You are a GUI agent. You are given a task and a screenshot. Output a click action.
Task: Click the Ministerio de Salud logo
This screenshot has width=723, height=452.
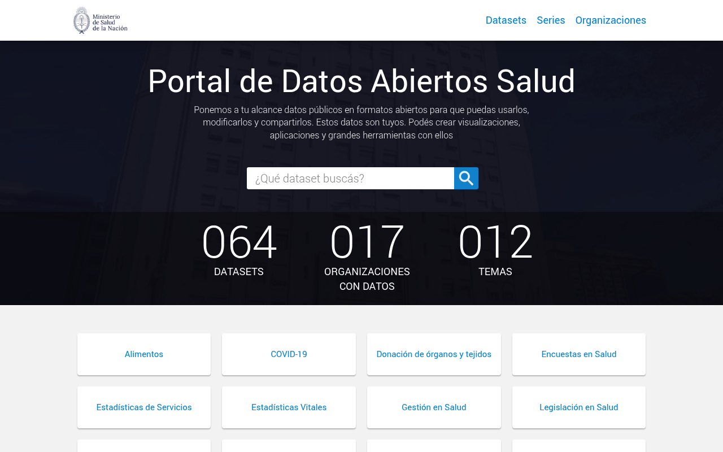coord(101,20)
